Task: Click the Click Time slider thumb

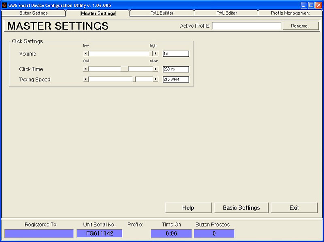Action: (125, 69)
